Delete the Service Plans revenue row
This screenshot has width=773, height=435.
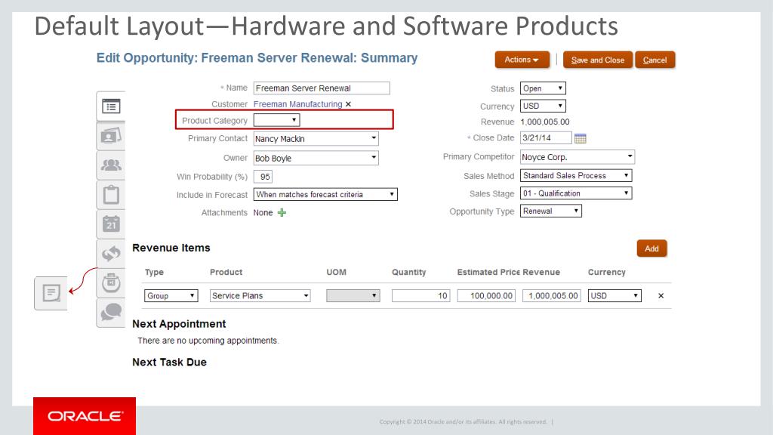661,296
